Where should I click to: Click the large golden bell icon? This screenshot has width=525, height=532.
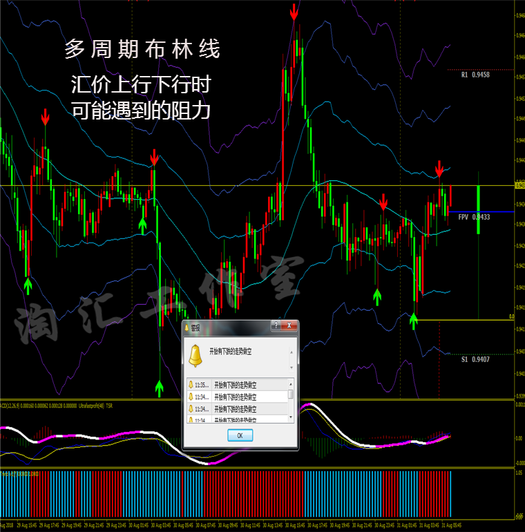[x=195, y=356]
